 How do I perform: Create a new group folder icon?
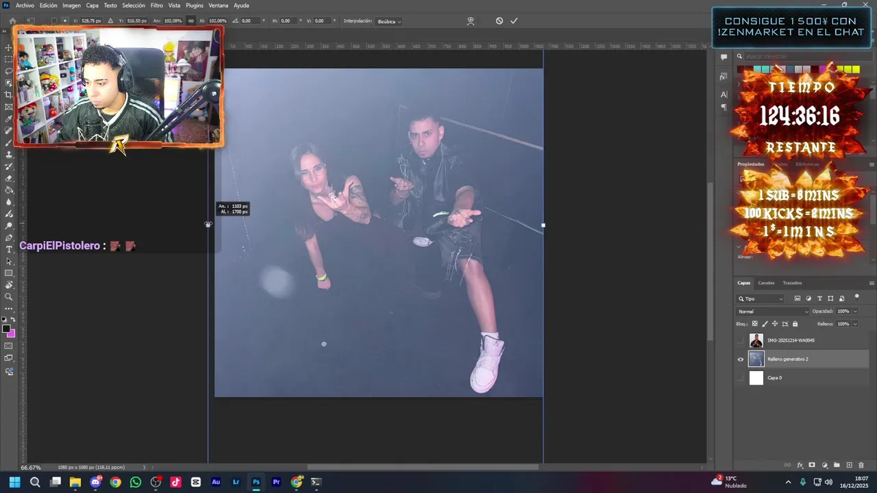click(837, 466)
